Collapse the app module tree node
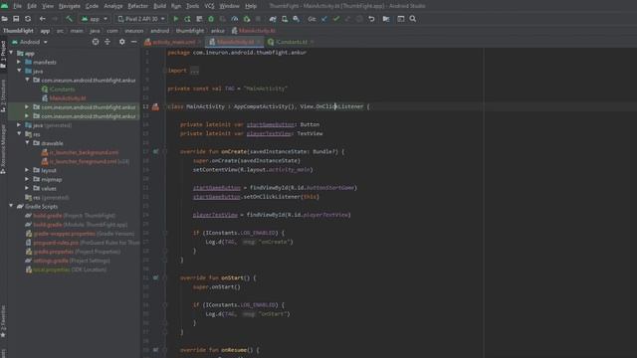The height and width of the screenshot is (358, 637). 11,53
